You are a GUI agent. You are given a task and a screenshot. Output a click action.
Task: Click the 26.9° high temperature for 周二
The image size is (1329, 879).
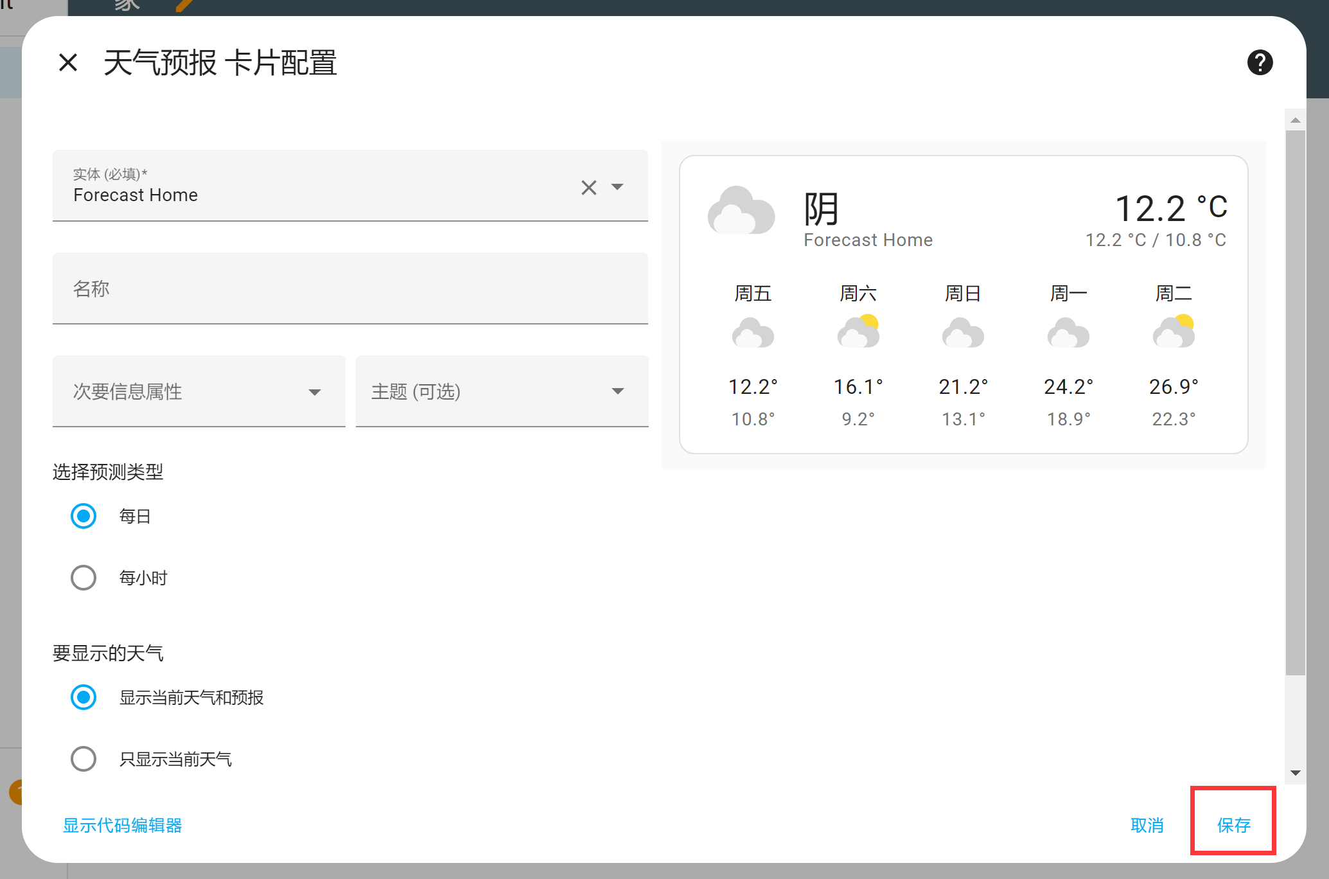(x=1174, y=387)
